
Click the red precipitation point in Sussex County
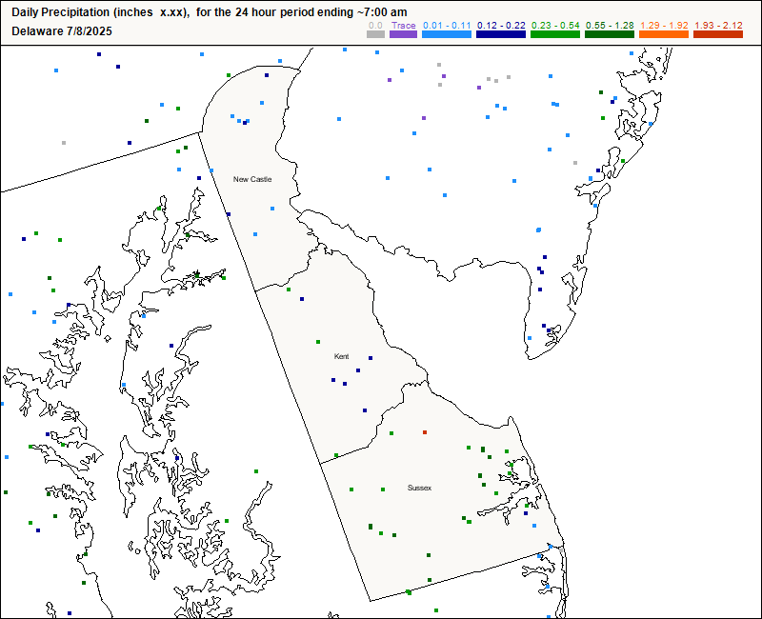(425, 432)
